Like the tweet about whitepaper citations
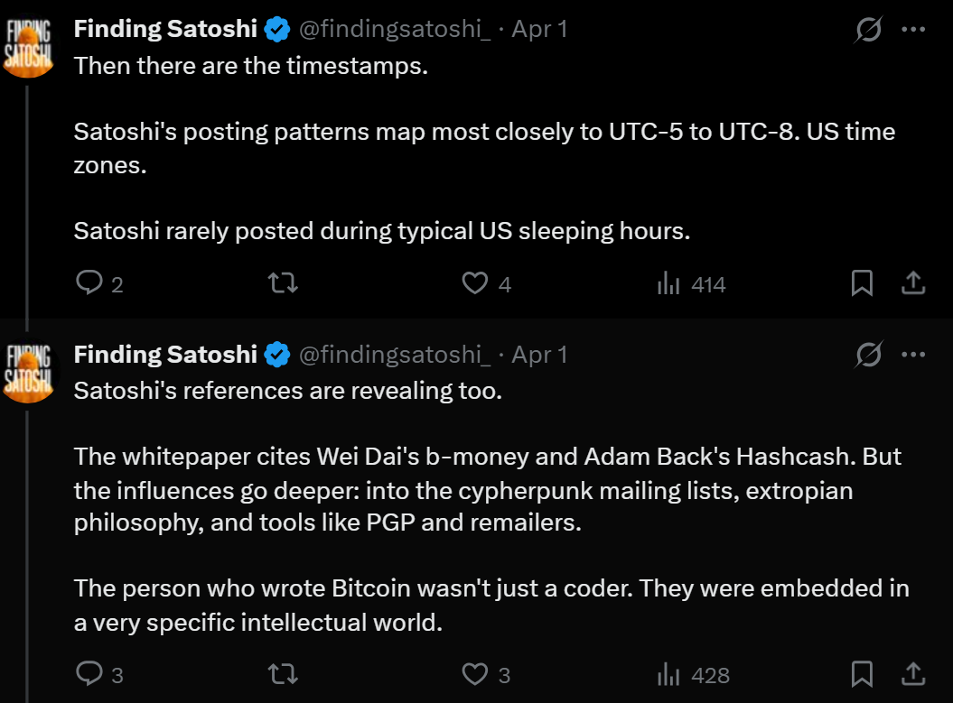The height and width of the screenshot is (703, 953). click(x=475, y=674)
